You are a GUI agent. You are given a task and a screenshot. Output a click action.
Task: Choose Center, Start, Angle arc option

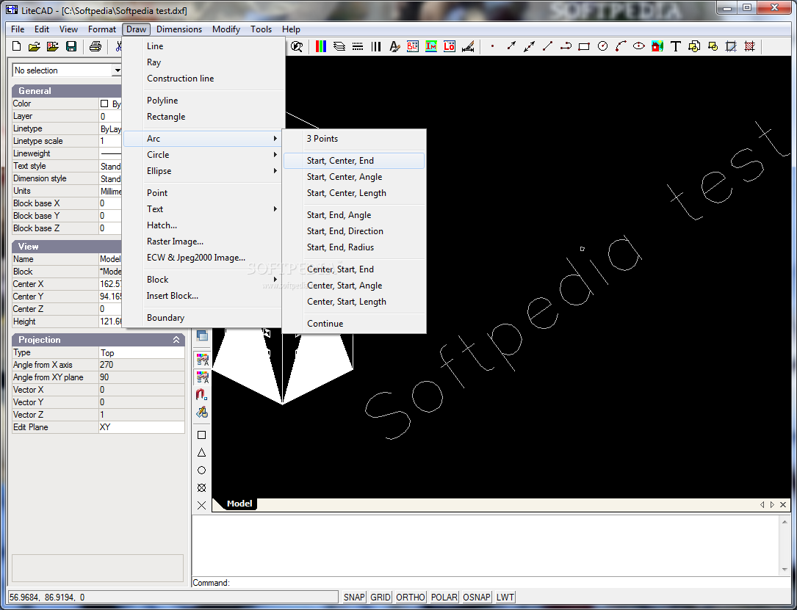pos(354,286)
